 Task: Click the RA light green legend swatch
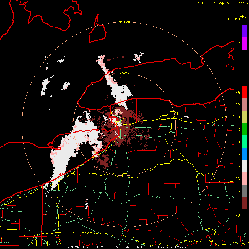coord(244,142)
